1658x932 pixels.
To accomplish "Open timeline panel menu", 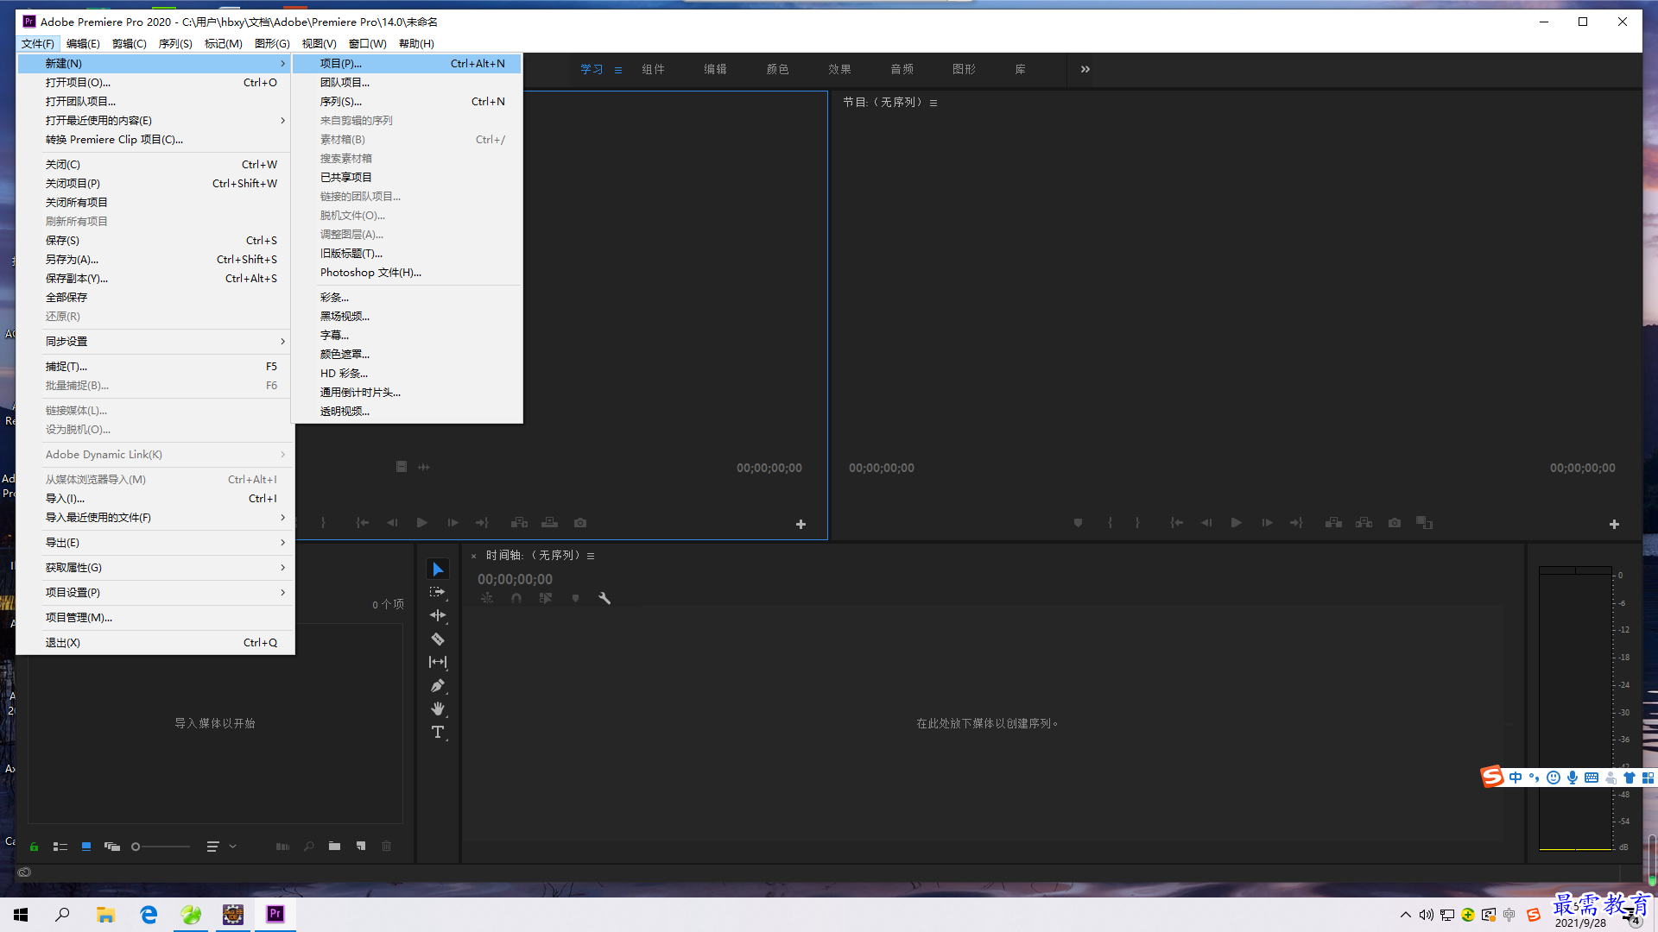I will click(x=591, y=556).
